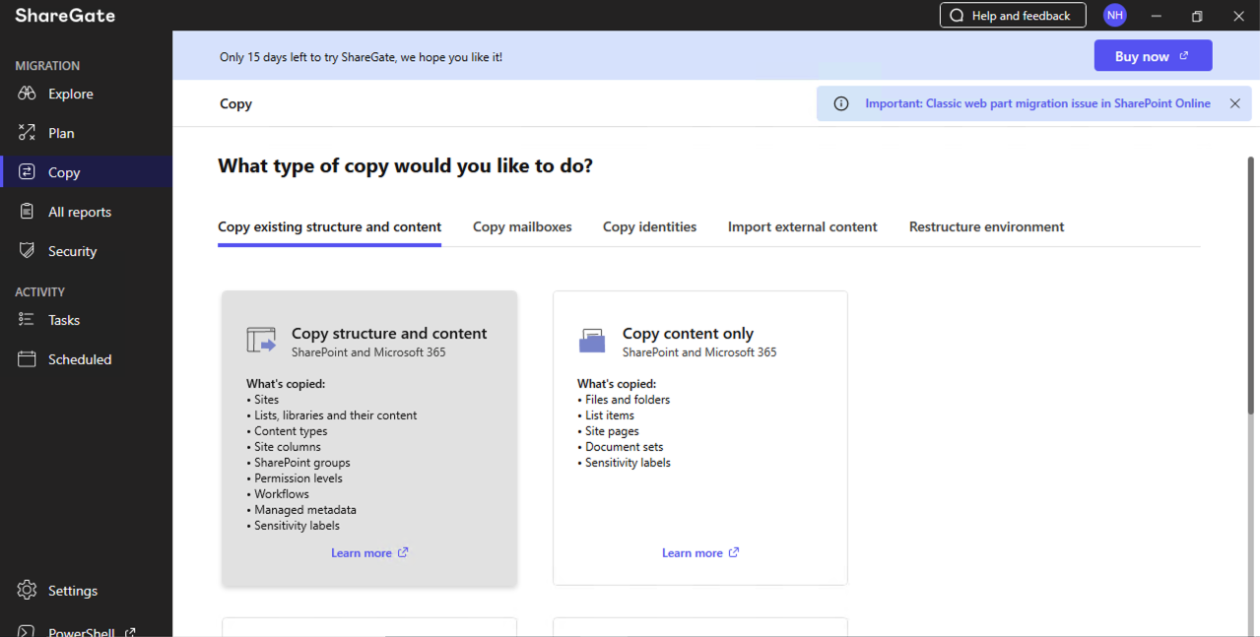Open Settings from the sidebar

pyautogui.click(x=87, y=591)
